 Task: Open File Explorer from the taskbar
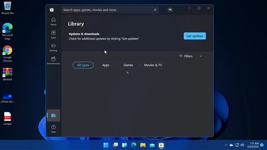[143, 145]
